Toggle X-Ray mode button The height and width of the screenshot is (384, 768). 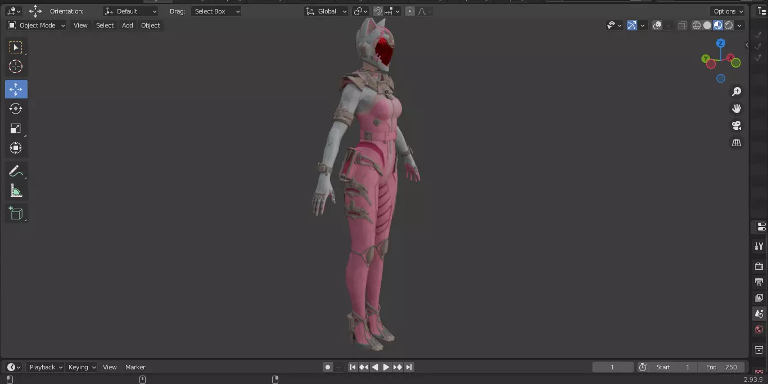click(x=682, y=25)
